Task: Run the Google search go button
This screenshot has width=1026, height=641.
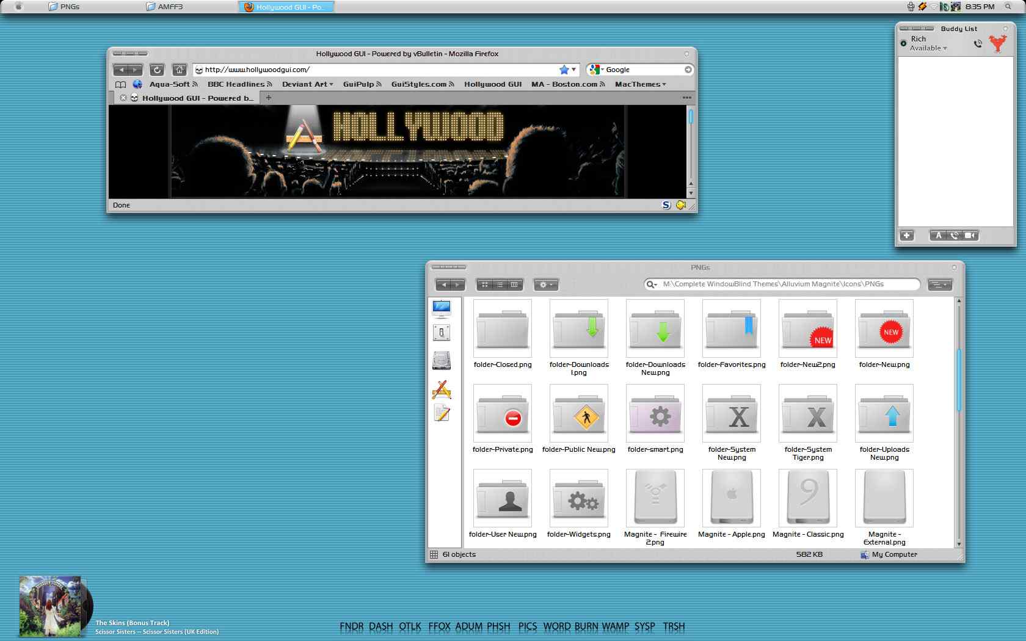Action: tap(688, 70)
